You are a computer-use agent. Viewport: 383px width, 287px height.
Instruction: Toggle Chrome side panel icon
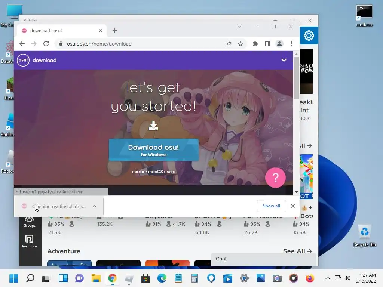click(267, 44)
